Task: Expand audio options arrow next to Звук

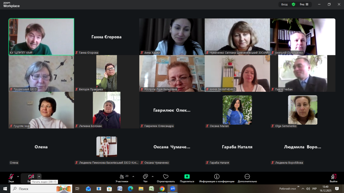Action: [x=18, y=177]
